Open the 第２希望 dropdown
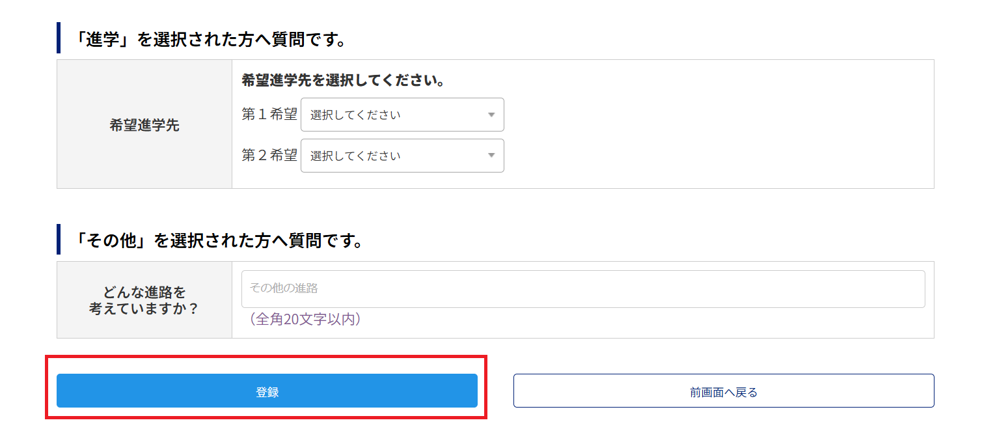 click(x=402, y=156)
